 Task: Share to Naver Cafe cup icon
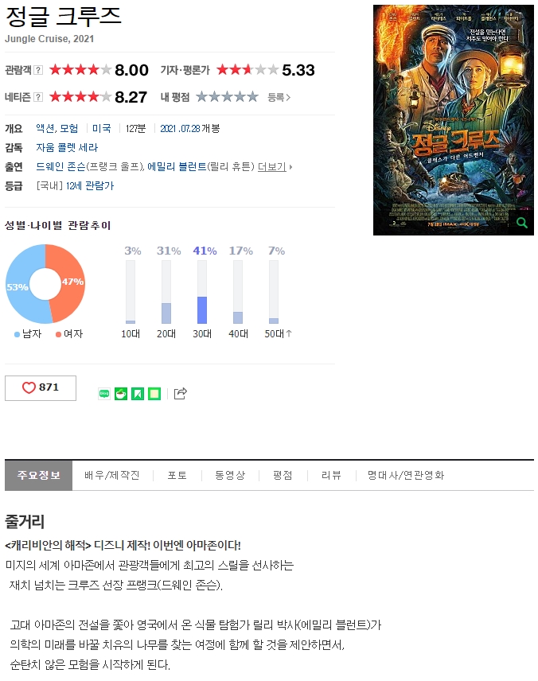(121, 394)
